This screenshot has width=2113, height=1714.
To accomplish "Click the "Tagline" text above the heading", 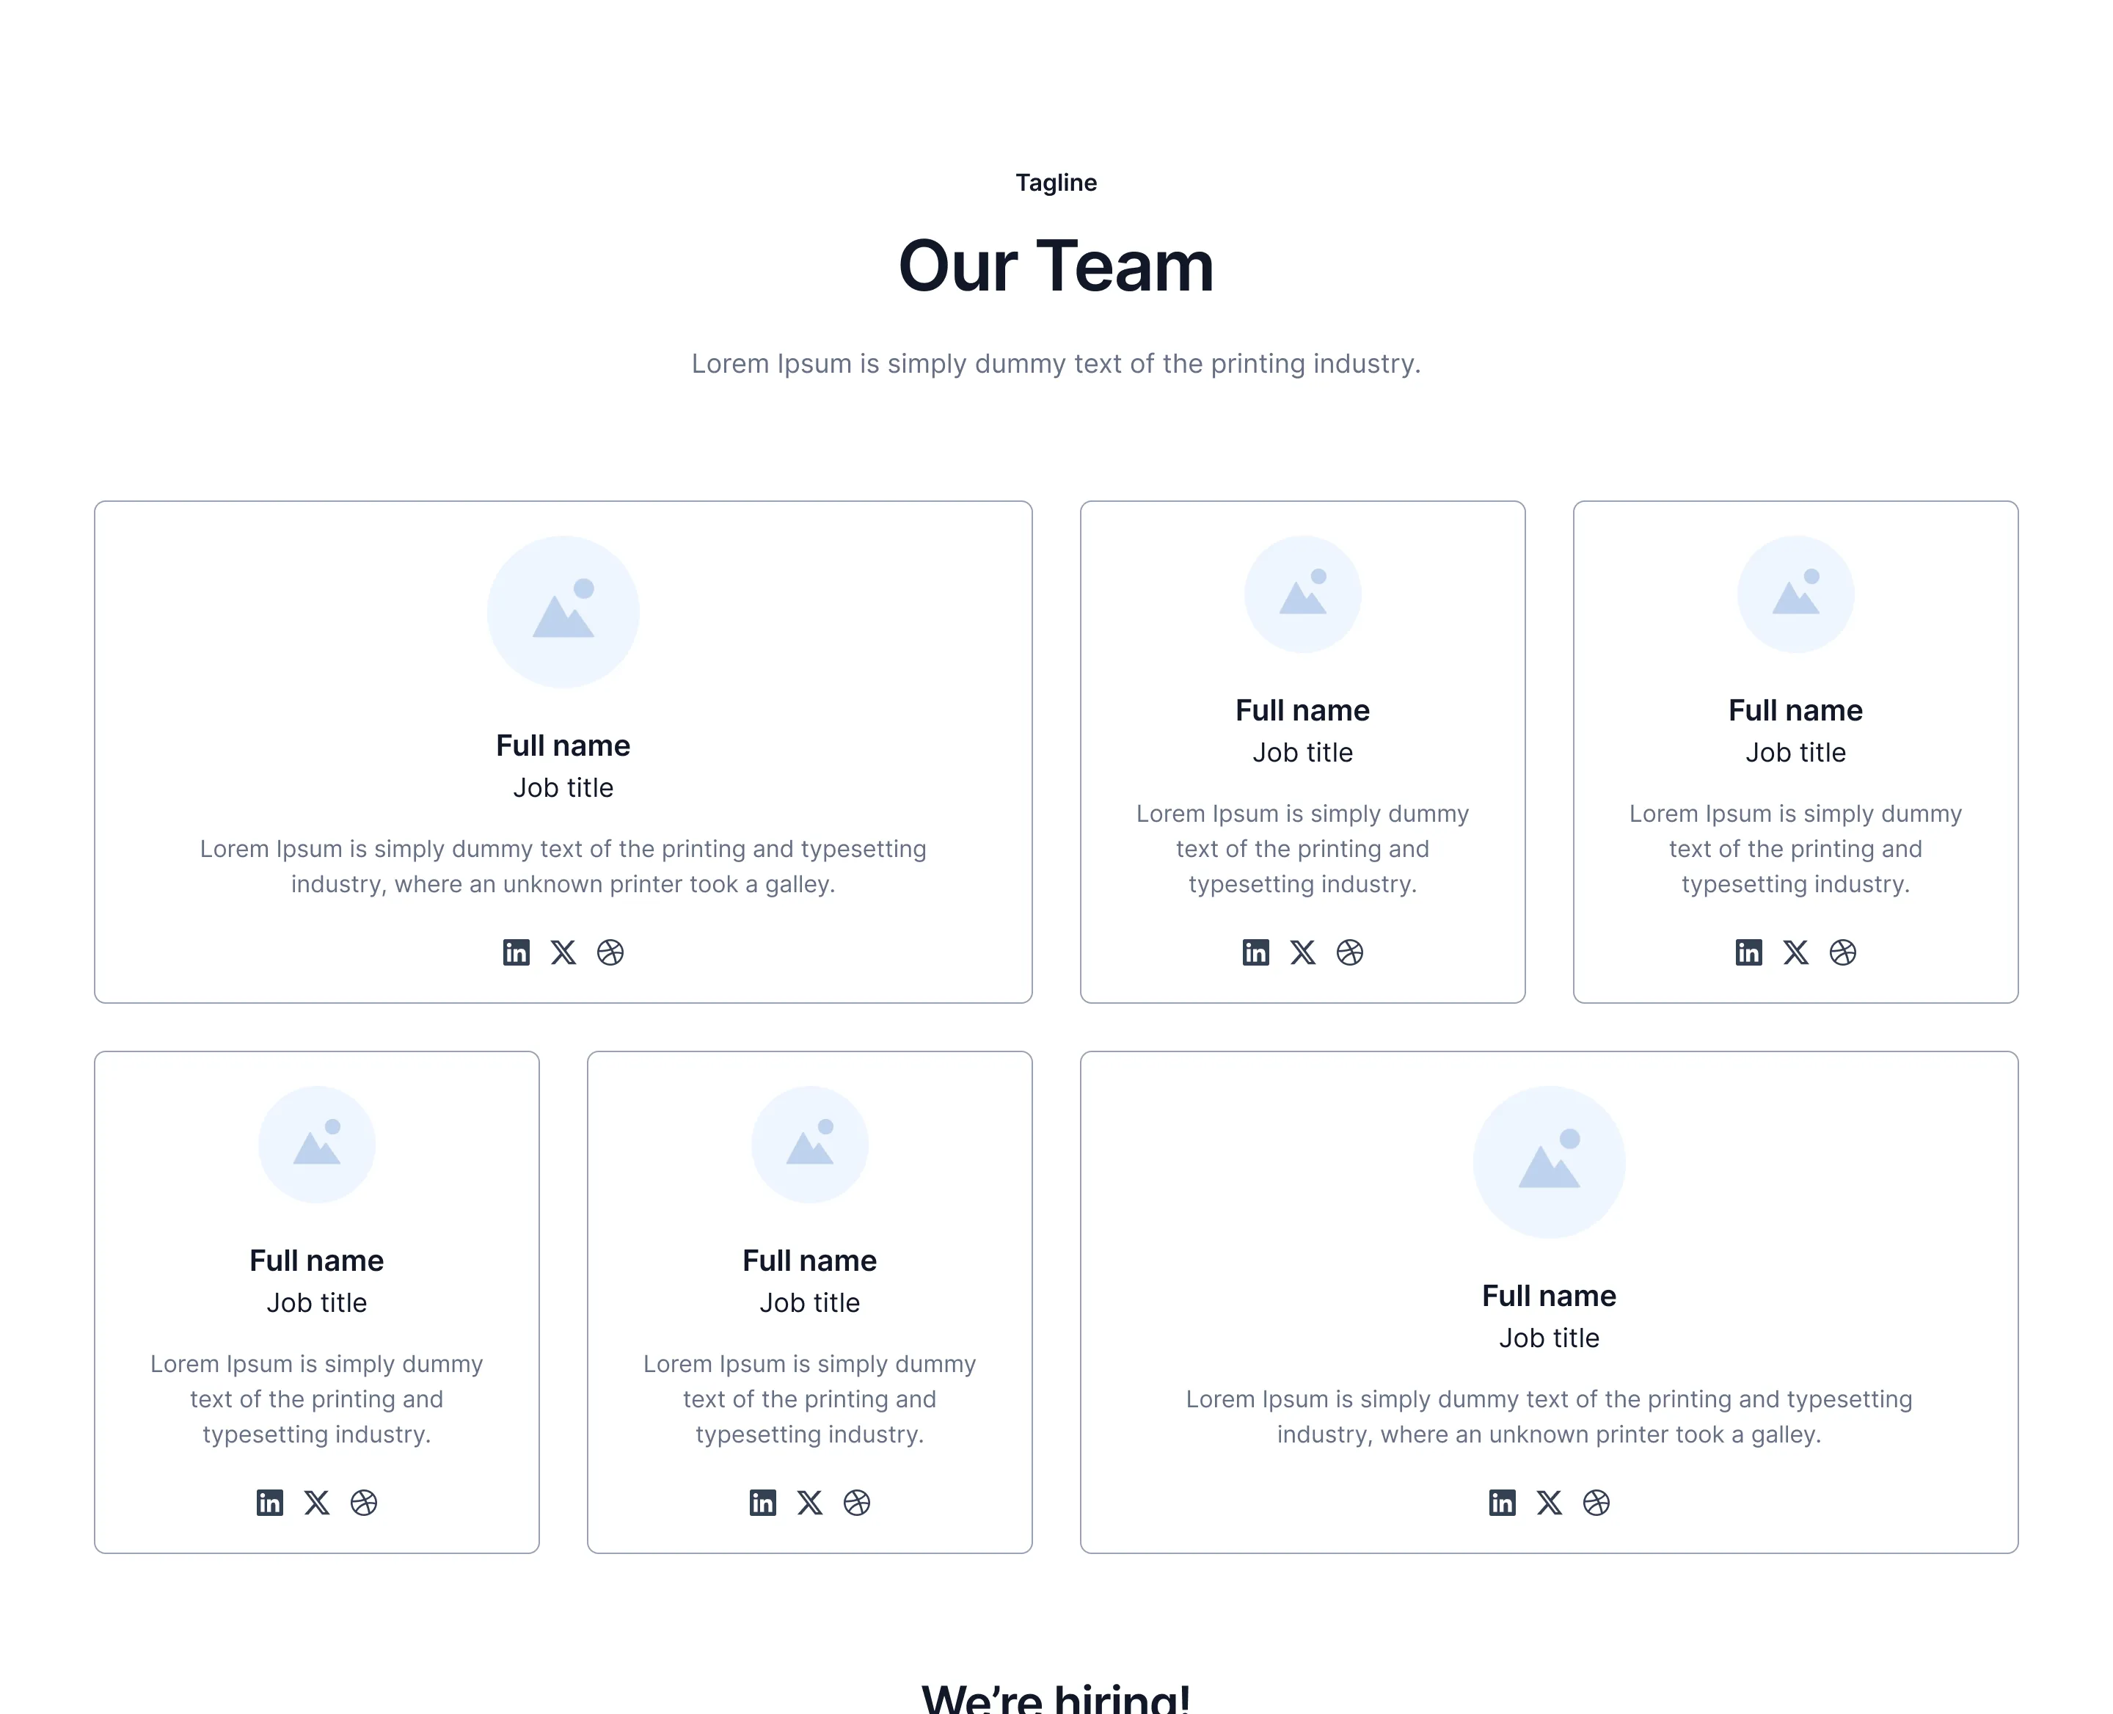I will (1056, 183).
